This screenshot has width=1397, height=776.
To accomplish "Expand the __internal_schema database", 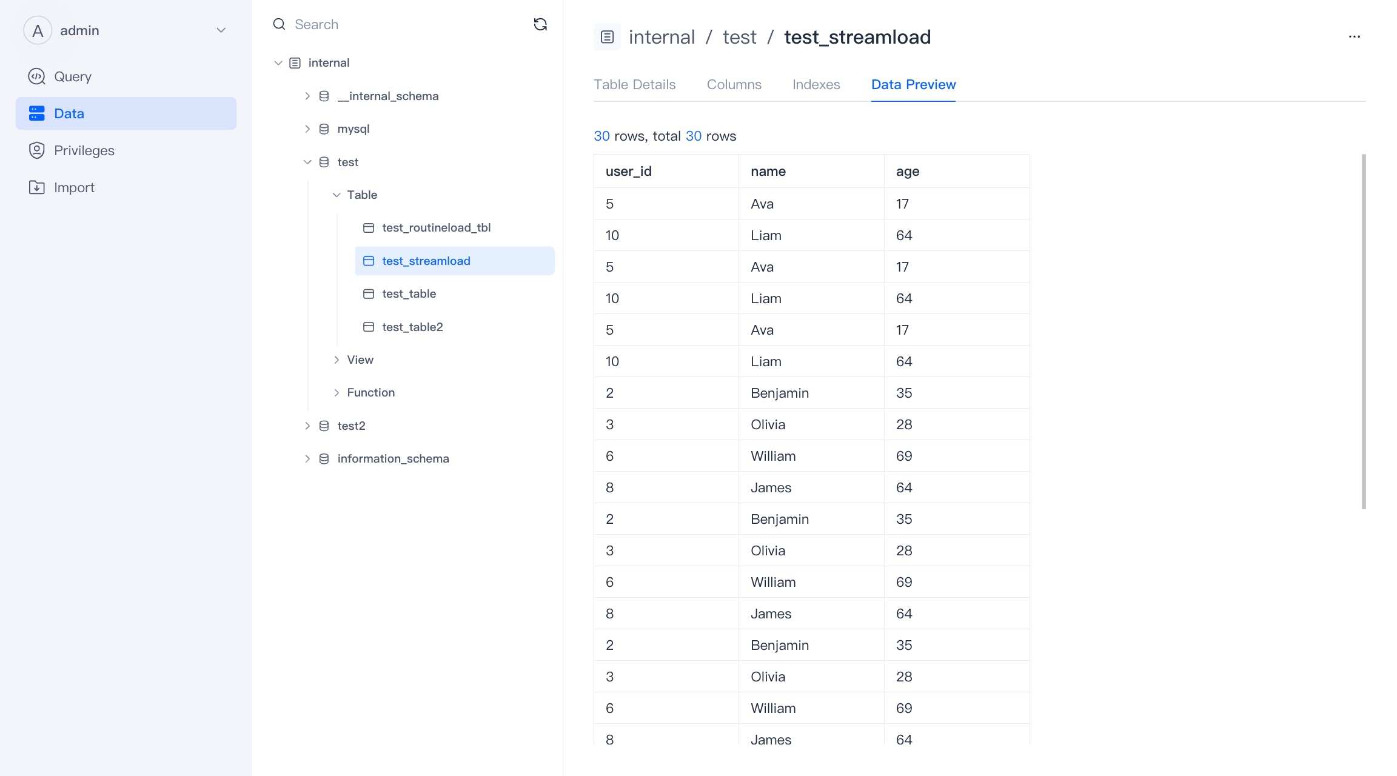I will pyautogui.click(x=307, y=96).
